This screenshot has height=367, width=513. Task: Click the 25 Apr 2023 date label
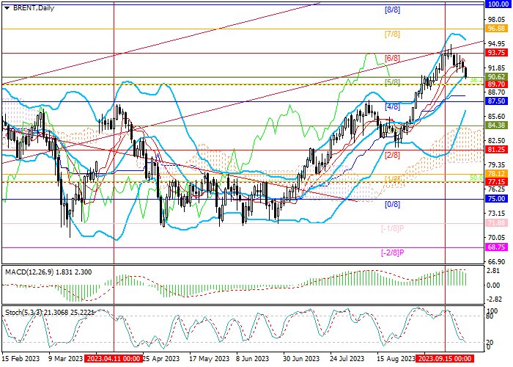point(161,358)
